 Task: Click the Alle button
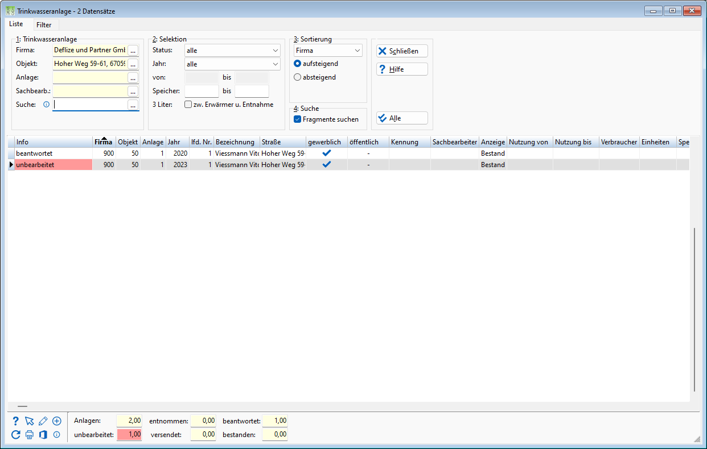(x=402, y=118)
